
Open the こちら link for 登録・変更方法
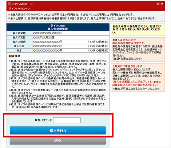(x=137, y=59)
